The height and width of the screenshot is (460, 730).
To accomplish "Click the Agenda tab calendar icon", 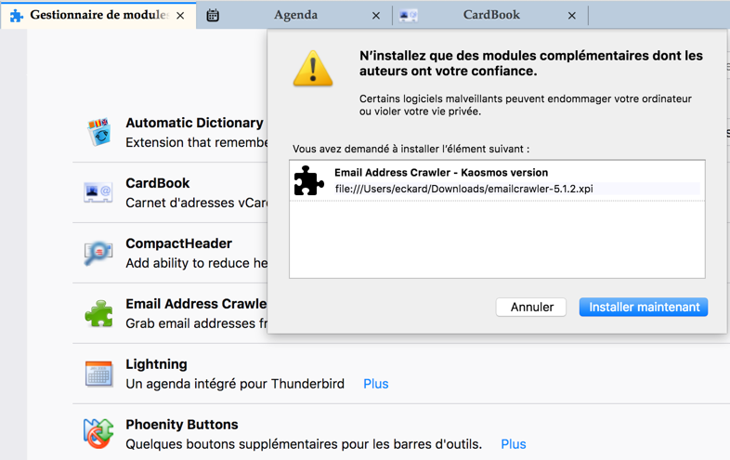I will click(x=213, y=16).
